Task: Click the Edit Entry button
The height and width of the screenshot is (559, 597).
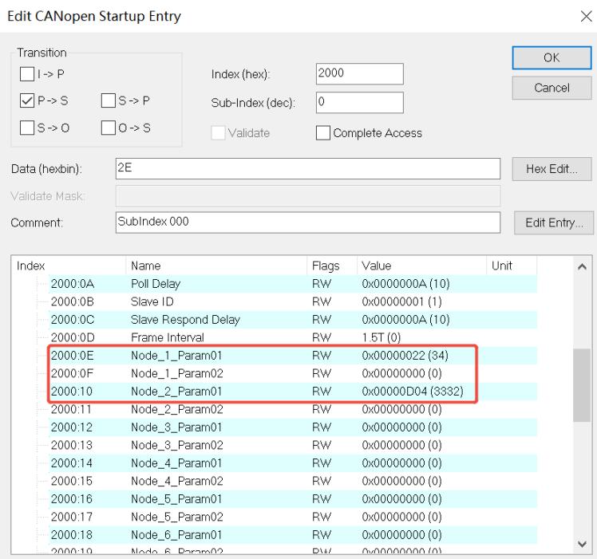Action: [554, 222]
